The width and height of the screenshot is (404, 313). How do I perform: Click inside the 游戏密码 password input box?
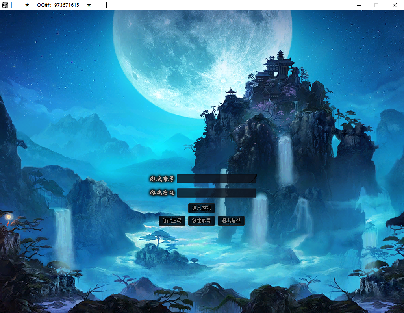tap(217, 193)
